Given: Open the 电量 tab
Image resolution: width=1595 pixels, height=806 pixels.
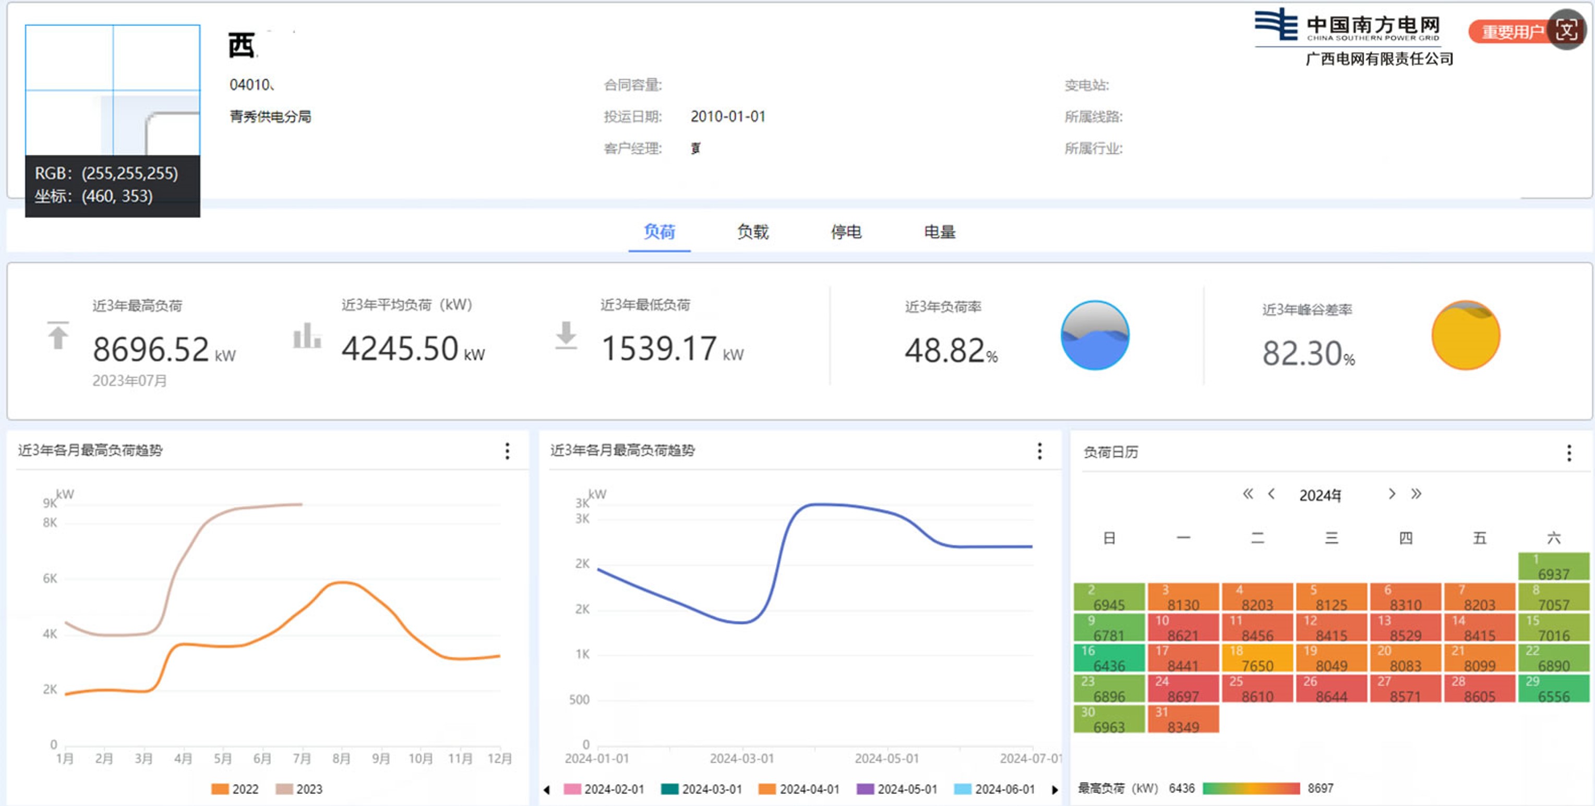Looking at the screenshot, I should [x=939, y=232].
